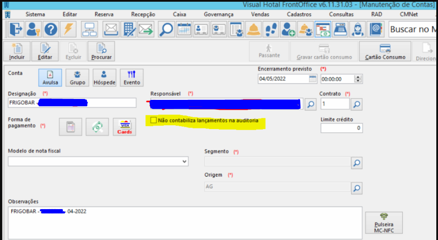Screen dimensions: 438x240
Task: Open the Consultas menu
Action: [x=341, y=14]
